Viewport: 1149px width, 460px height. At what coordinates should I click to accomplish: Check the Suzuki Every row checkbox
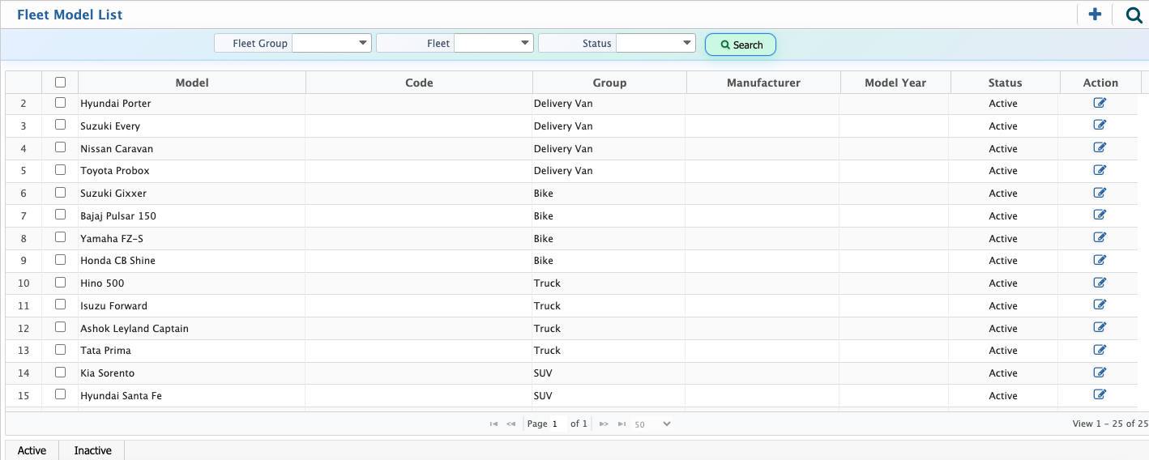[x=60, y=126]
